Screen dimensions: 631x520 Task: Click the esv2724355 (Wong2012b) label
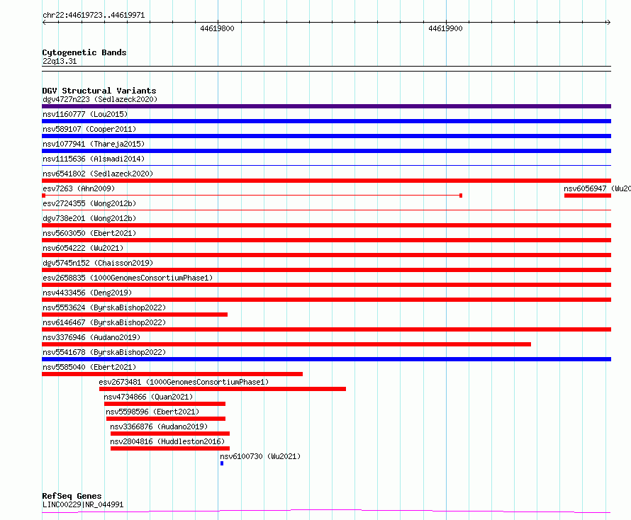coord(89,203)
